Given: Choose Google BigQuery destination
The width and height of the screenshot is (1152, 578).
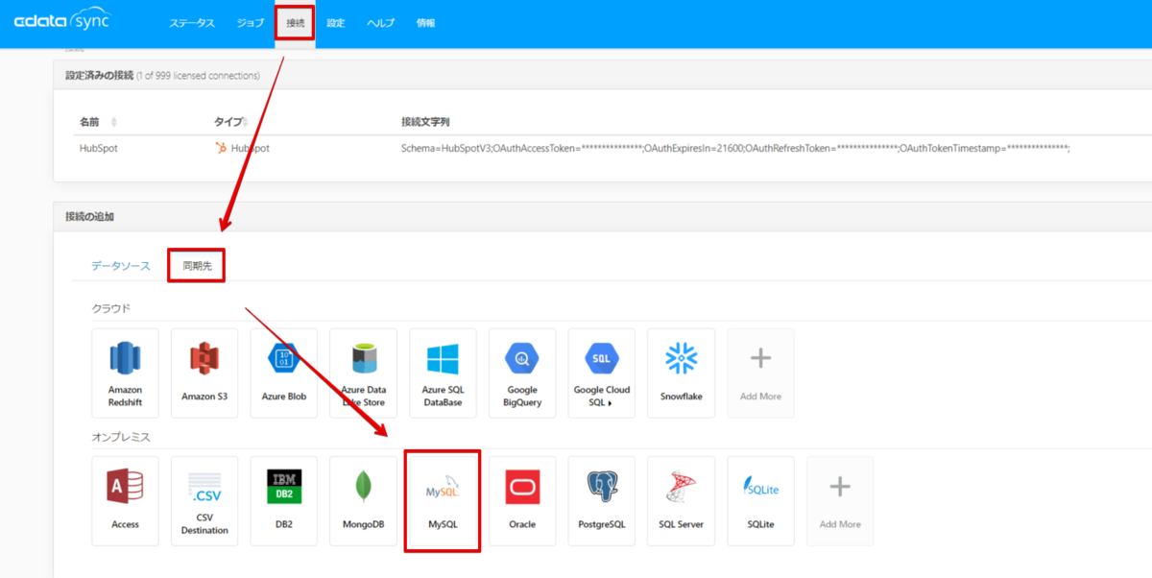Looking at the screenshot, I should pyautogui.click(x=522, y=373).
